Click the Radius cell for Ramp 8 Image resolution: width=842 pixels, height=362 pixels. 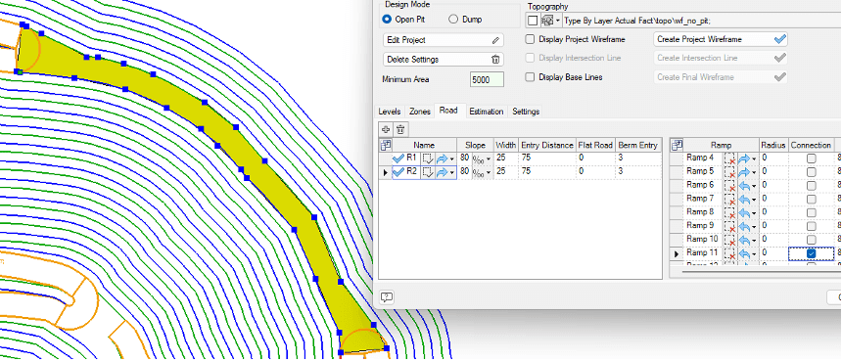(773, 212)
